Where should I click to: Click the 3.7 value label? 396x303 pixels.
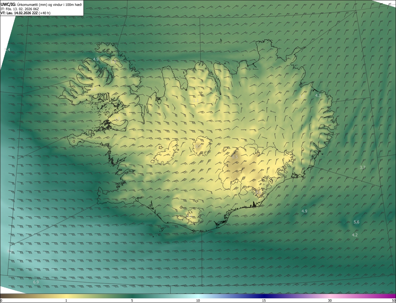pos(363,167)
